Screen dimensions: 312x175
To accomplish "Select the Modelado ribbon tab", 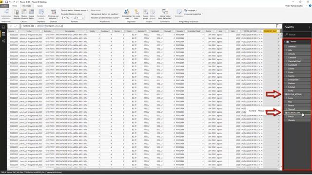I will coord(27,6).
